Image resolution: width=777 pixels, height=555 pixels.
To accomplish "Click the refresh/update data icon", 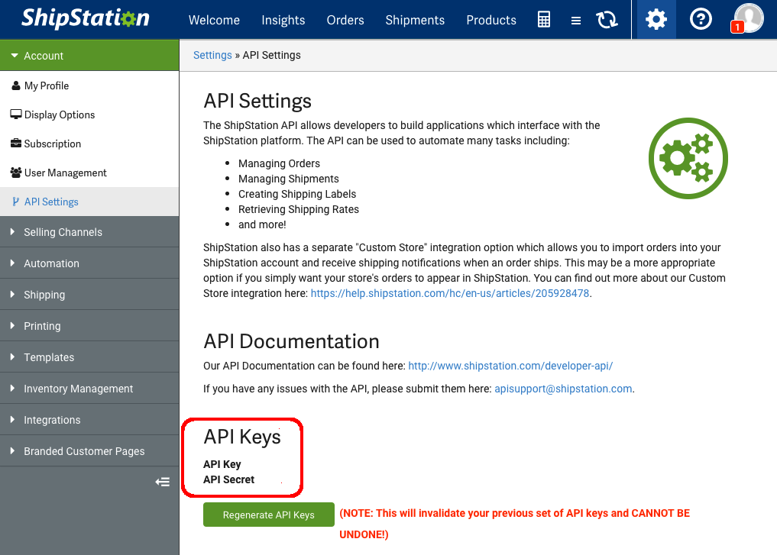I will (607, 20).
